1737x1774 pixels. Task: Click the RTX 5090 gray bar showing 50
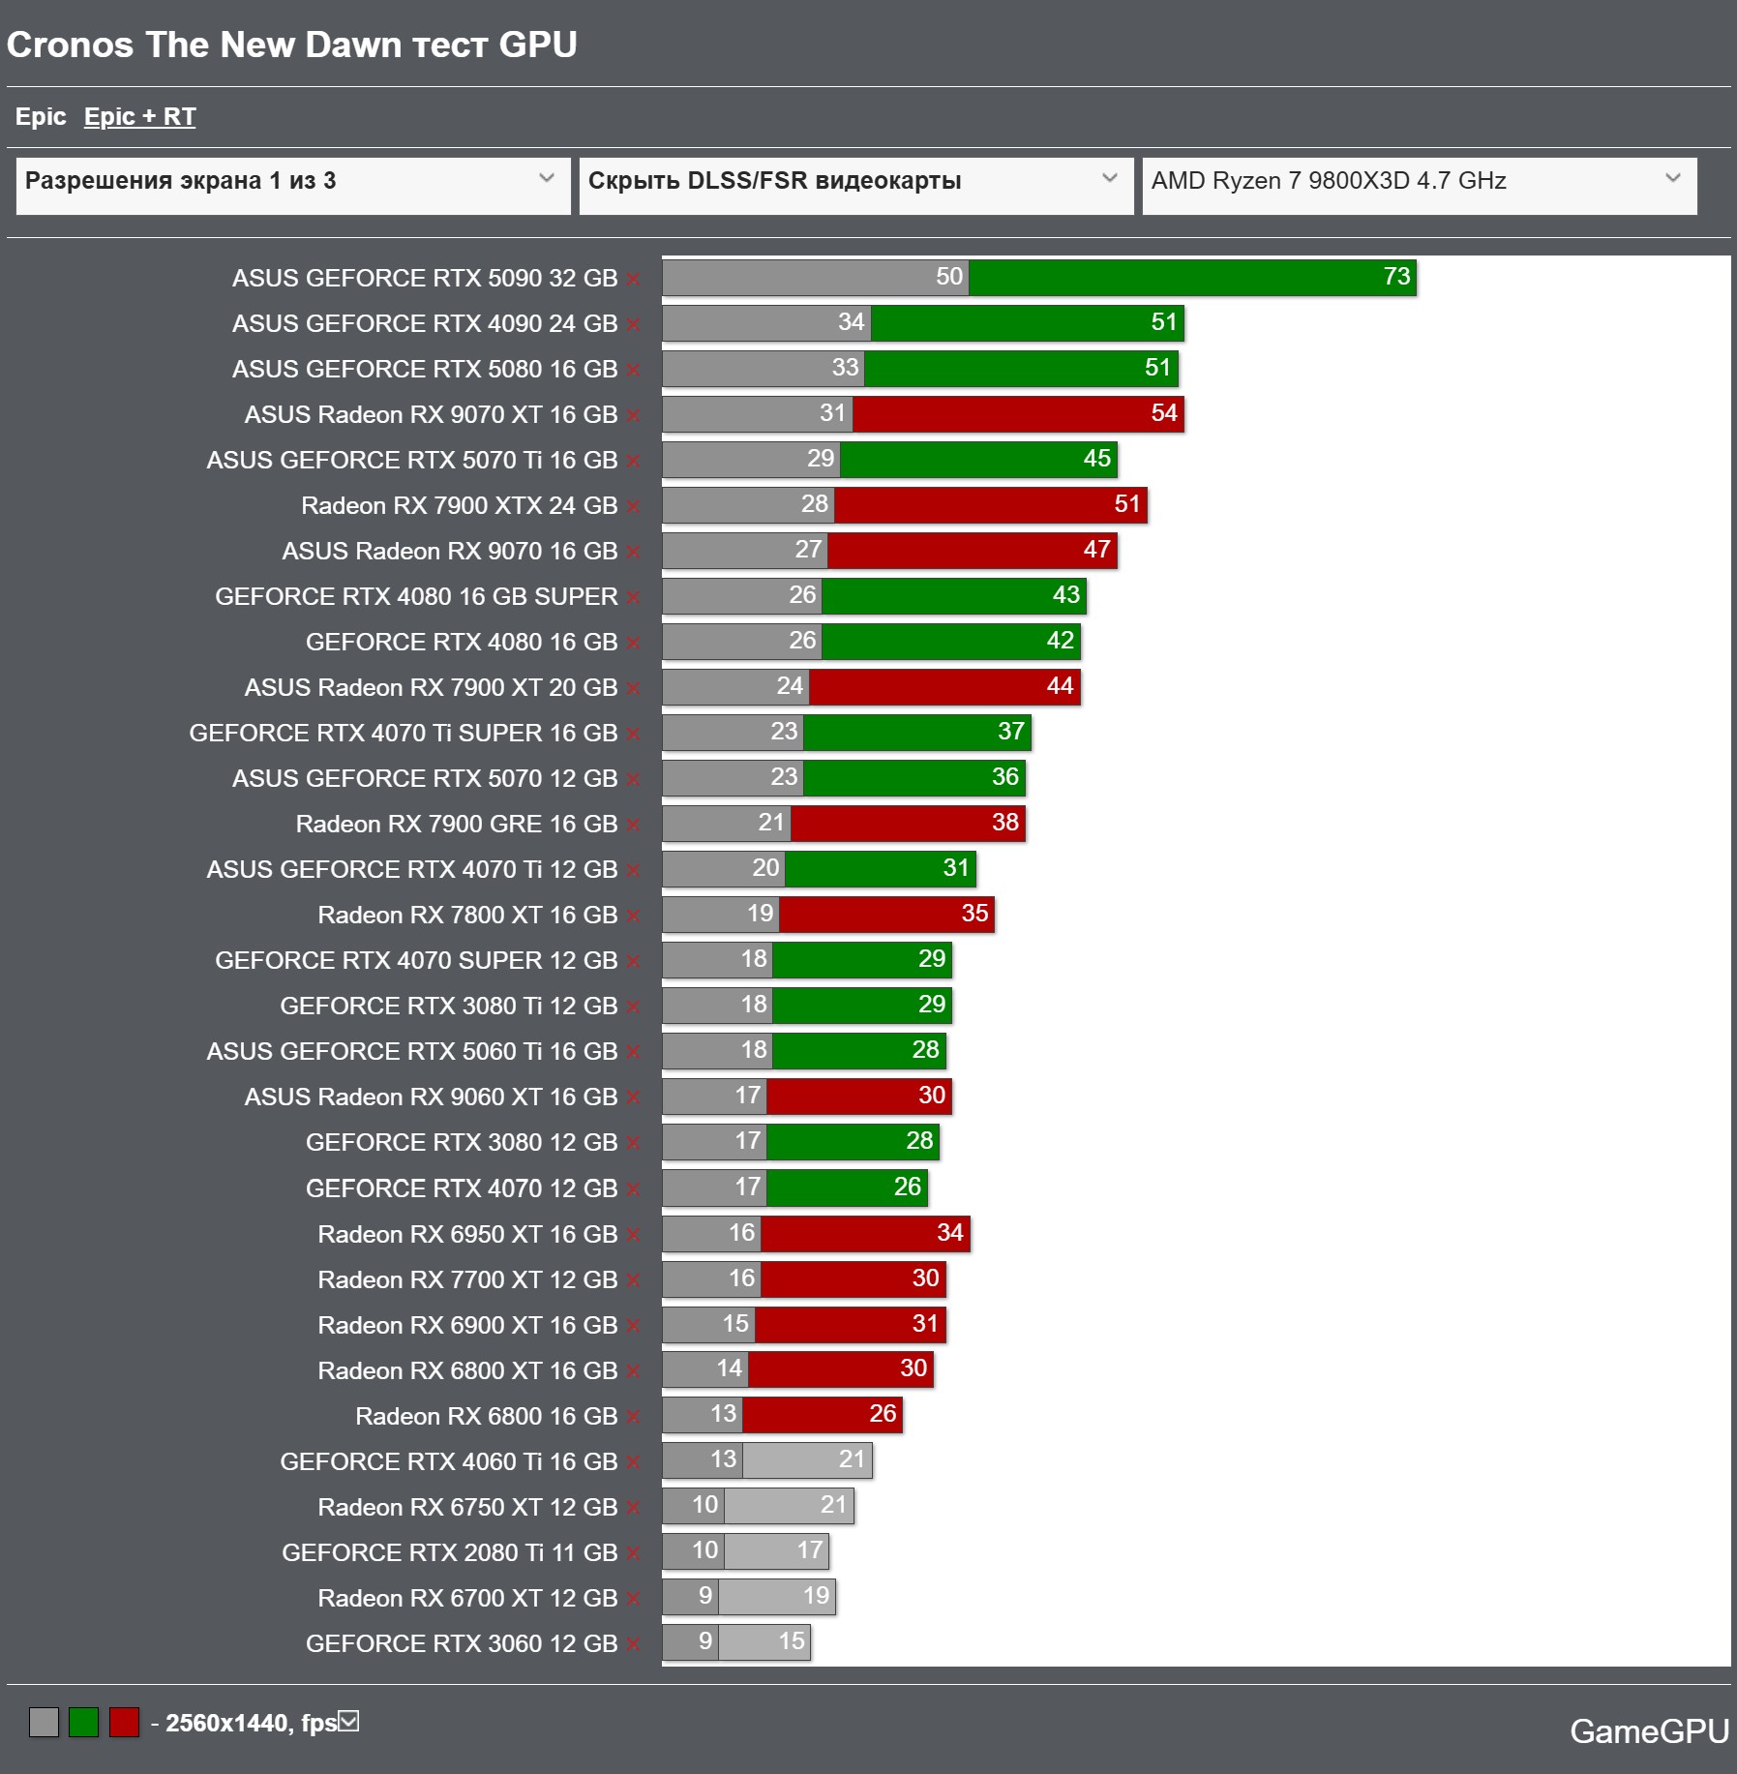[816, 278]
